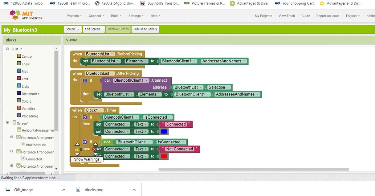The height and width of the screenshot is (196, 375).
Task: Open the Screen1 selector dropdown
Action: pyautogui.click(x=73, y=29)
